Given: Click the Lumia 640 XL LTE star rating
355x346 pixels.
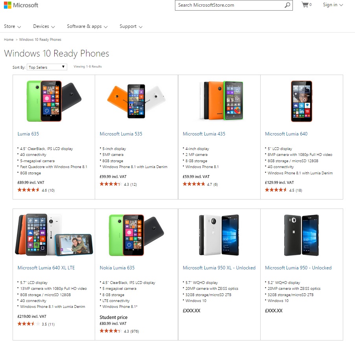Looking at the screenshot, I should (x=28, y=324).
